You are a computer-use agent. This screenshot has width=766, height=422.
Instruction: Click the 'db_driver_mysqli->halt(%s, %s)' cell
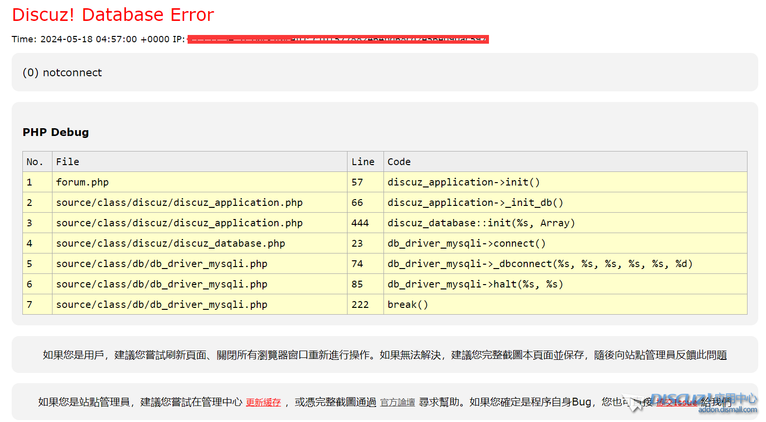pos(565,284)
